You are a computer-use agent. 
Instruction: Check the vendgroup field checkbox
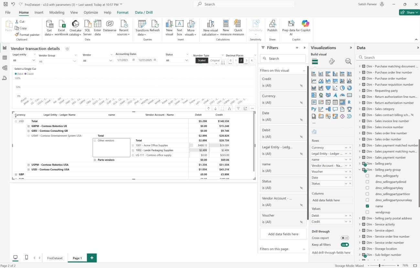pos(367,212)
